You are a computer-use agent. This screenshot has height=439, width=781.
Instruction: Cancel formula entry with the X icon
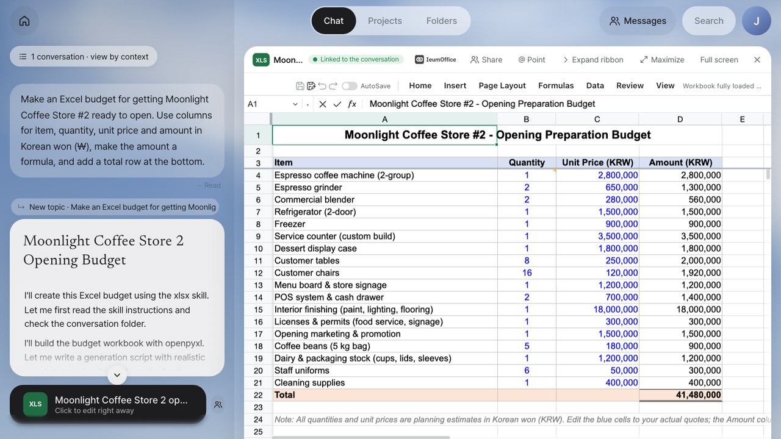[323, 104]
